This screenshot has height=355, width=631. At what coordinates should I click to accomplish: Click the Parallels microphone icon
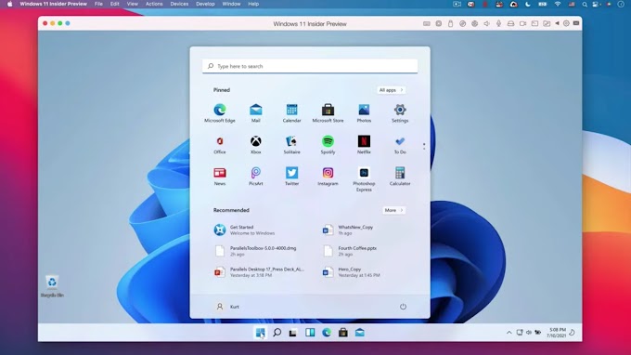pos(498,24)
